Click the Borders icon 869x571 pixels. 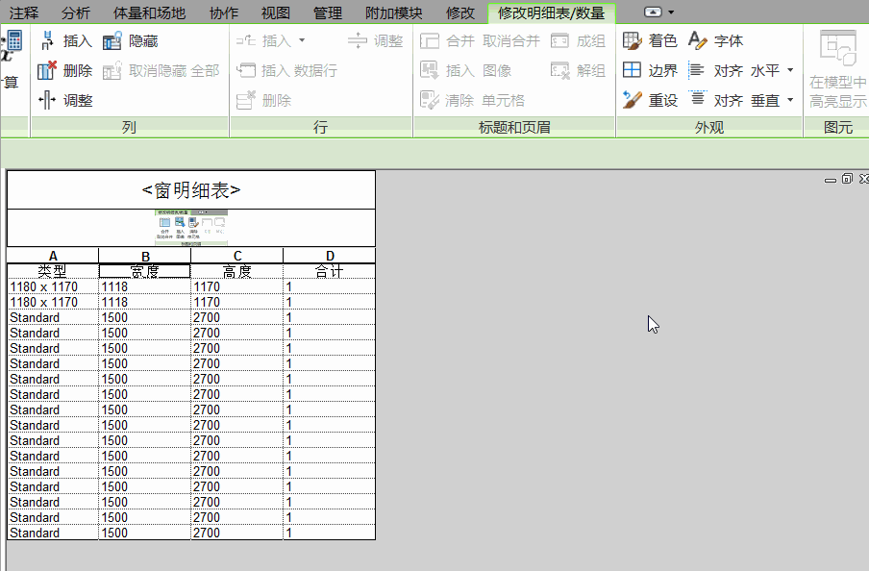(x=633, y=70)
